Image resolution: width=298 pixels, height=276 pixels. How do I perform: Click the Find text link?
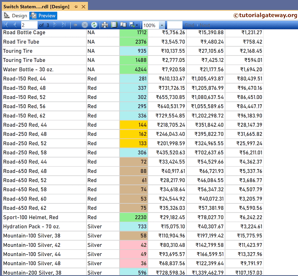(189, 25)
